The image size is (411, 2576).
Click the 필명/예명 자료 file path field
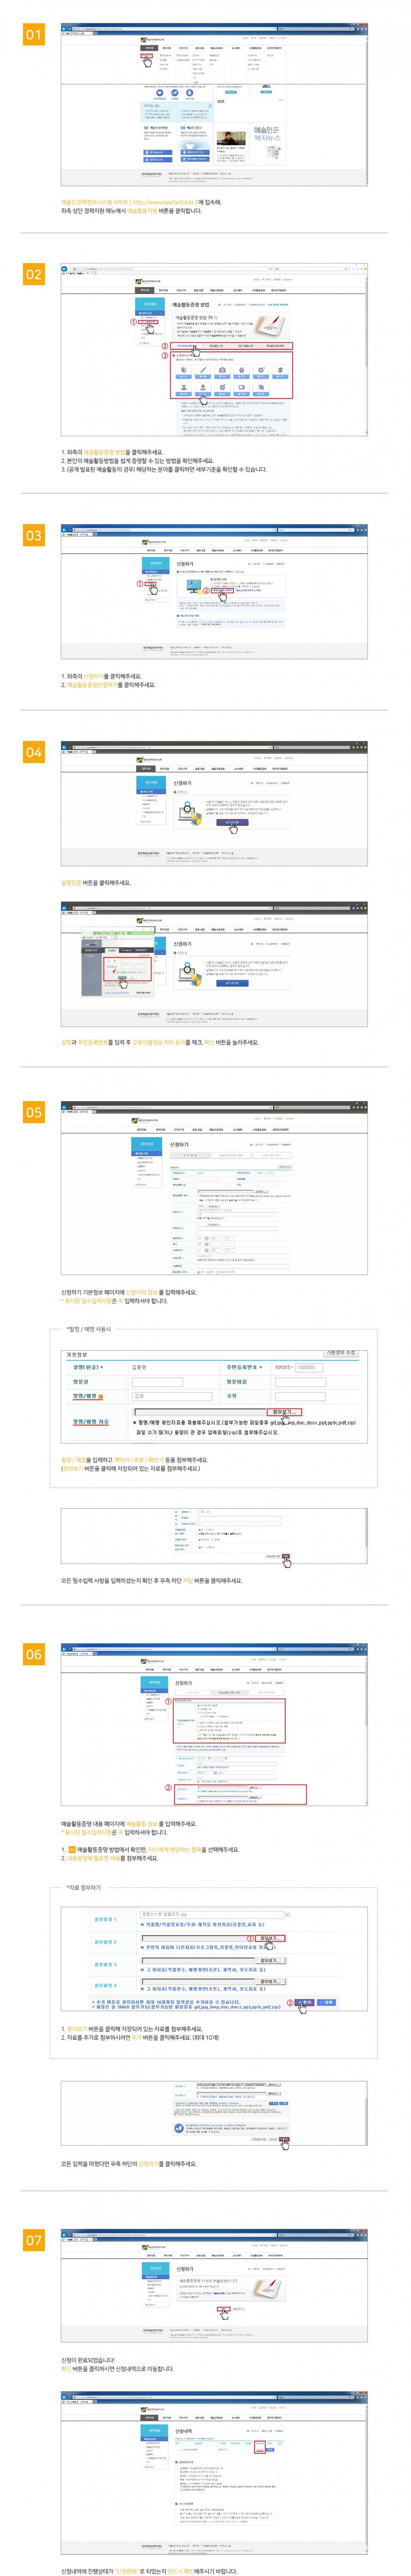pyautogui.click(x=200, y=1412)
